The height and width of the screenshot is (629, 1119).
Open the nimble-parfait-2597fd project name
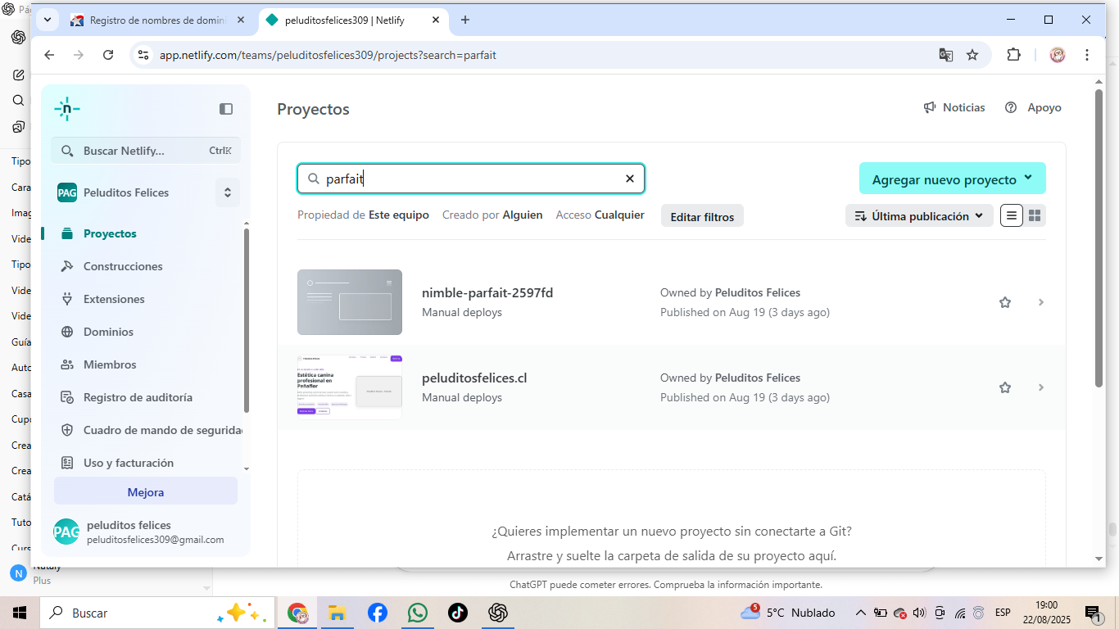click(487, 292)
